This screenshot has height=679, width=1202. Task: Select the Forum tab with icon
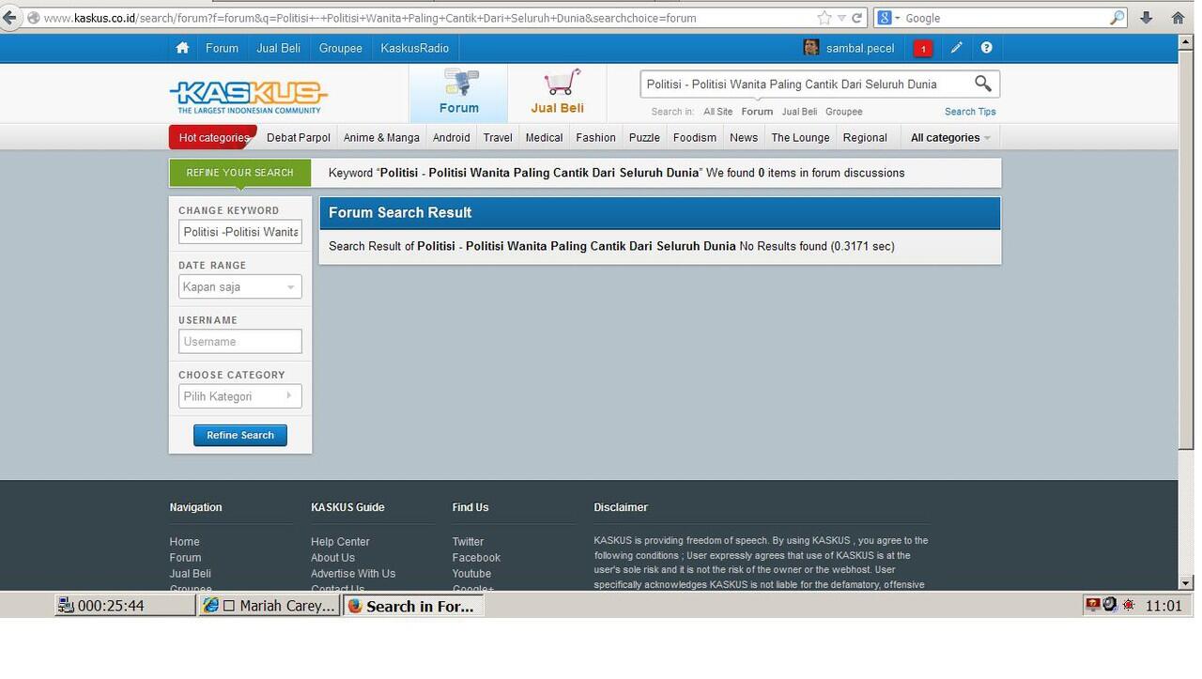click(x=459, y=92)
